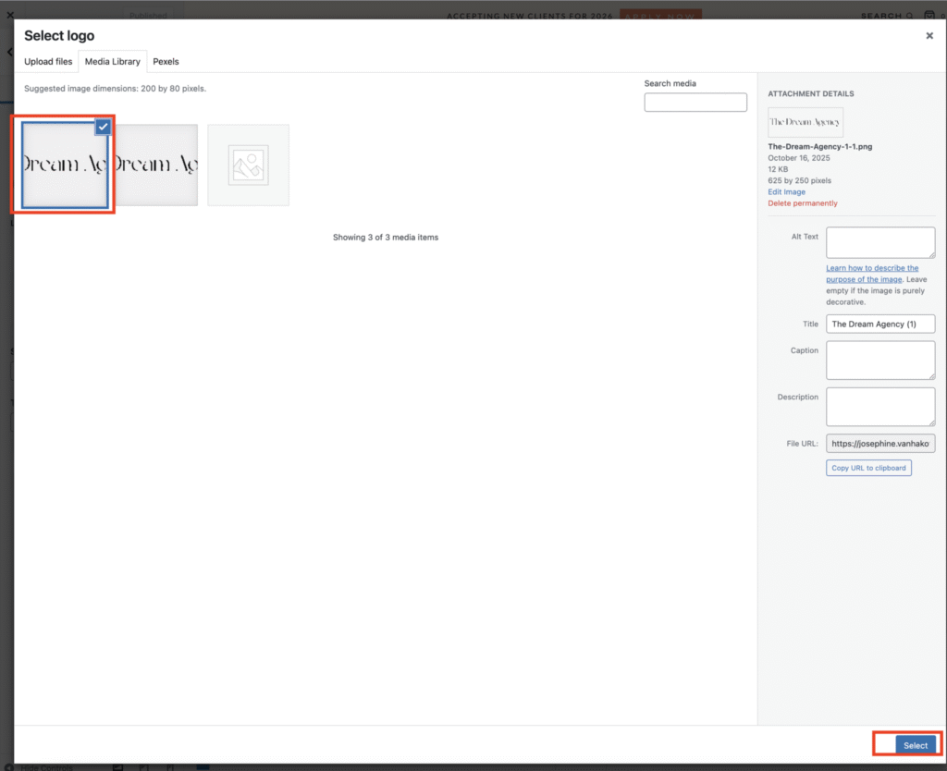
Task: Open the Media Library tab
Action: pyautogui.click(x=112, y=62)
